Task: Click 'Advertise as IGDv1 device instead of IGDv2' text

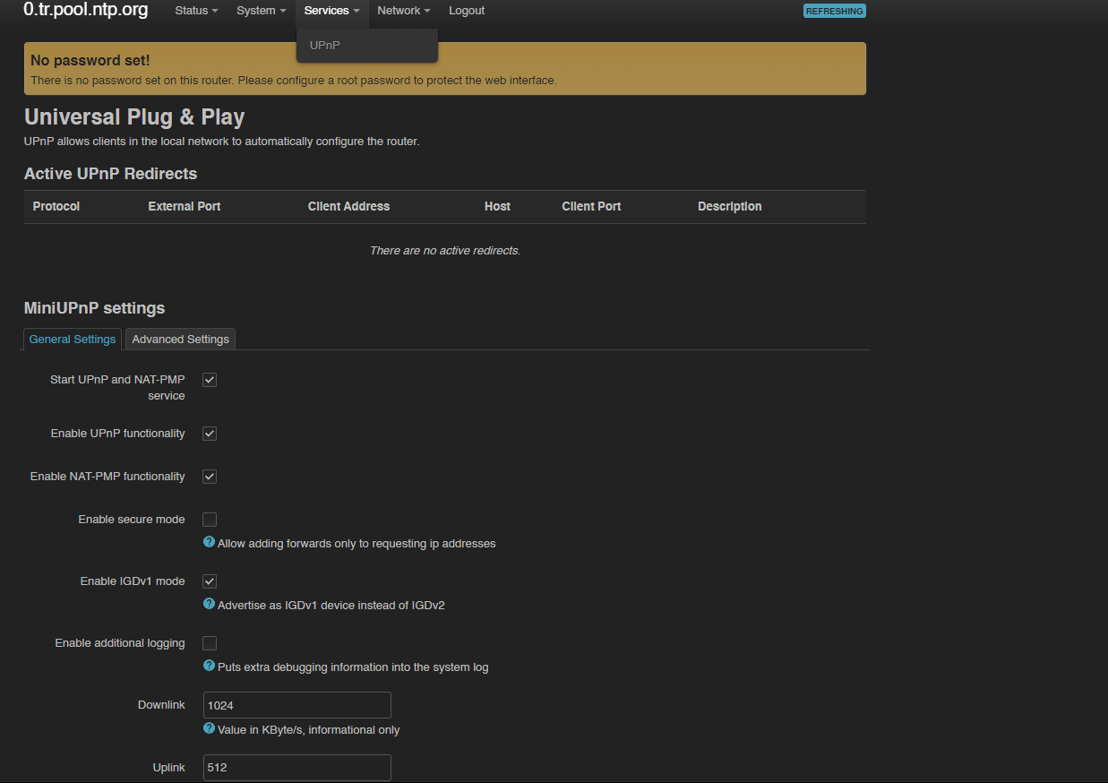Action: coord(331,605)
